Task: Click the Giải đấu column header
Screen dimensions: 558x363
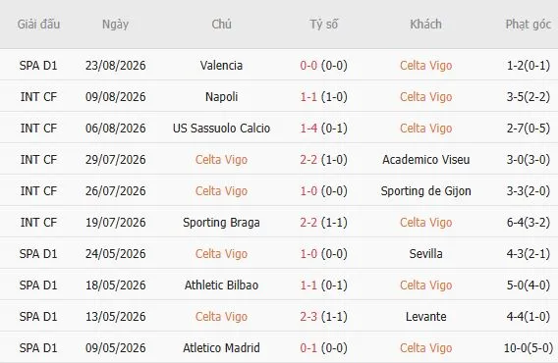Action: (38, 25)
